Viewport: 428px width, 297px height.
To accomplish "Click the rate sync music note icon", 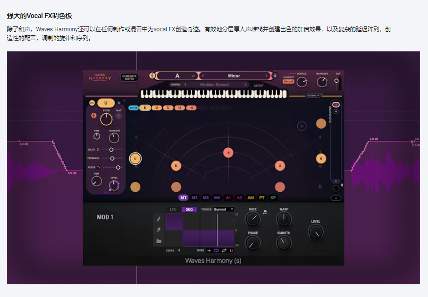I will (x=265, y=212).
